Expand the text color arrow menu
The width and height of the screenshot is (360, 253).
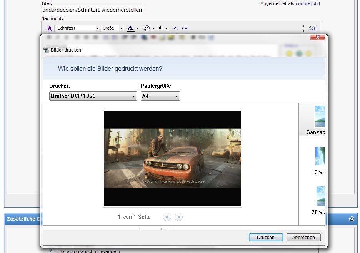click(x=138, y=28)
